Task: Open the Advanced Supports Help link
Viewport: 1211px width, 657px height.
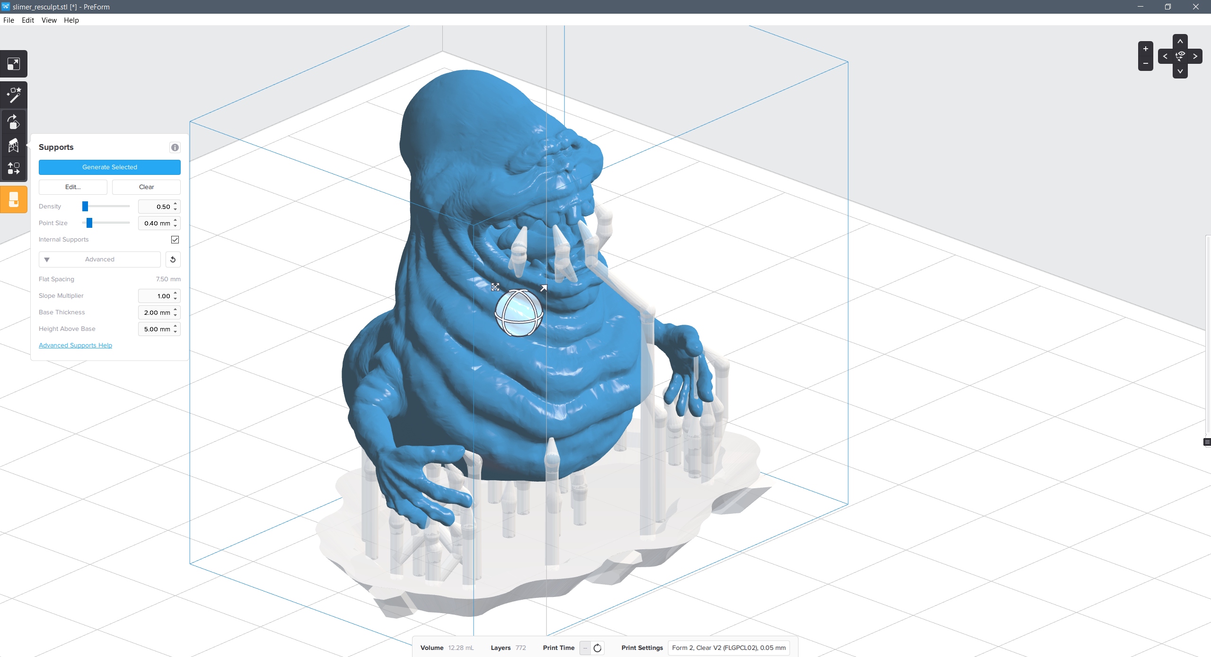Action: click(x=75, y=346)
